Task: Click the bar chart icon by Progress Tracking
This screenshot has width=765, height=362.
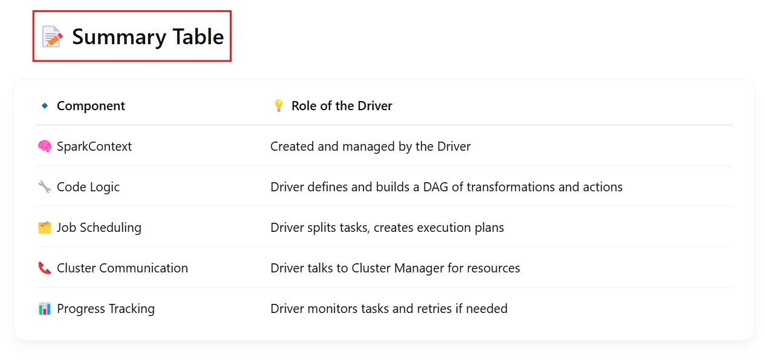Action: (x=44, y=309)
